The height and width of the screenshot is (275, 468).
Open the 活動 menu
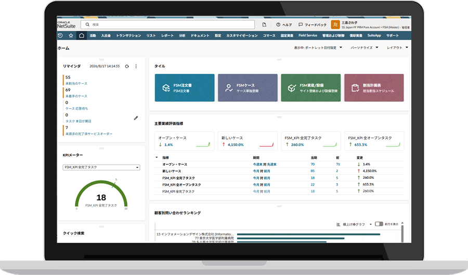(x=93, y=35)
